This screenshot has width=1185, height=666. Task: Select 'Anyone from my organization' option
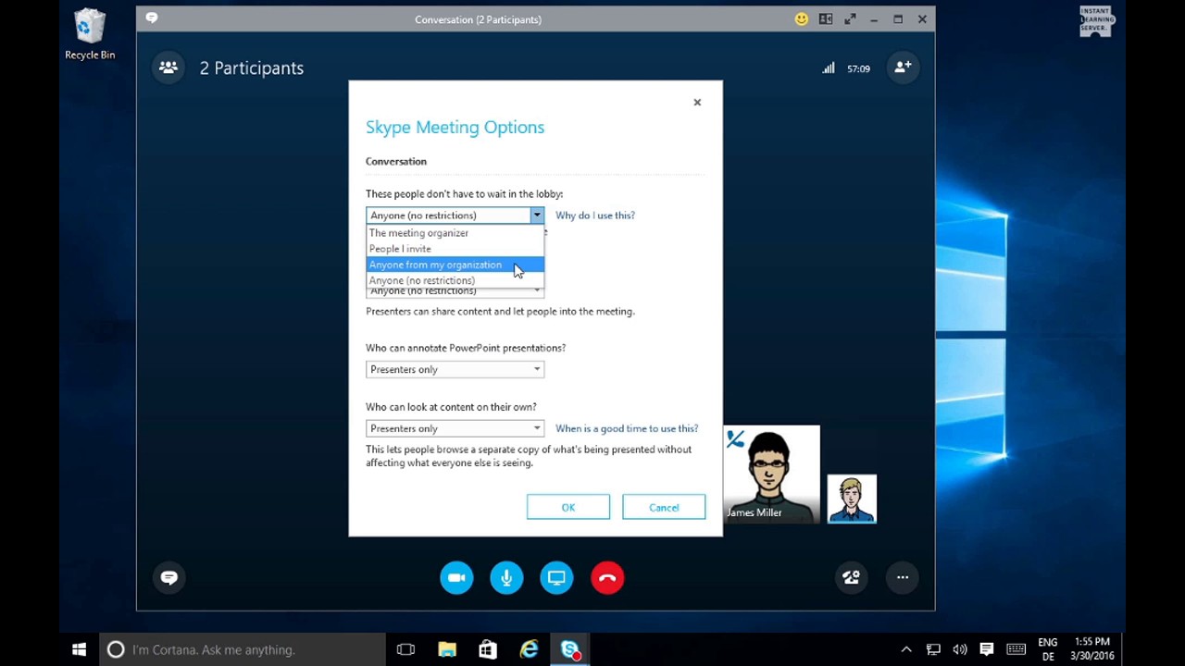tap(435, 265)
